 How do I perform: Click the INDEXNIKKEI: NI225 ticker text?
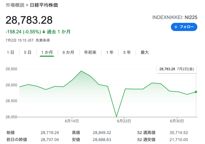point(175,18)
